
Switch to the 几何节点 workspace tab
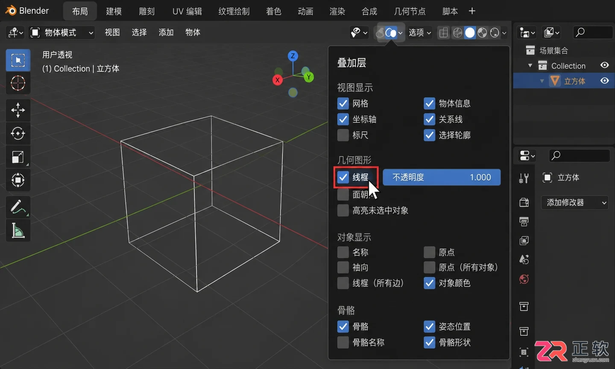coord(410,11)
